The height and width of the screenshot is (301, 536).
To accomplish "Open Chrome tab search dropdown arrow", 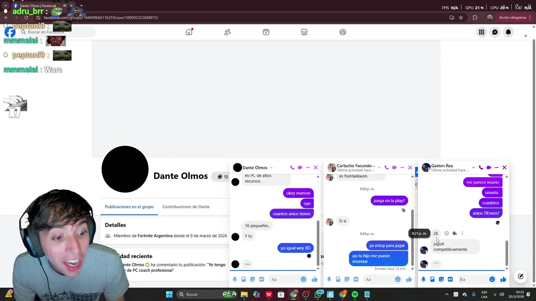I will tap(5, 6).
